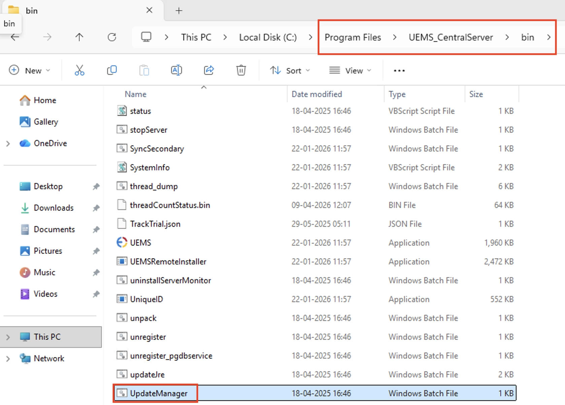Add a new tab with plus button
Image resolution: width=565 pixels, height=405 pixels.
click(179, 11)
